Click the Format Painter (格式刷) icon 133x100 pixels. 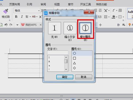[x=6, y=11]
